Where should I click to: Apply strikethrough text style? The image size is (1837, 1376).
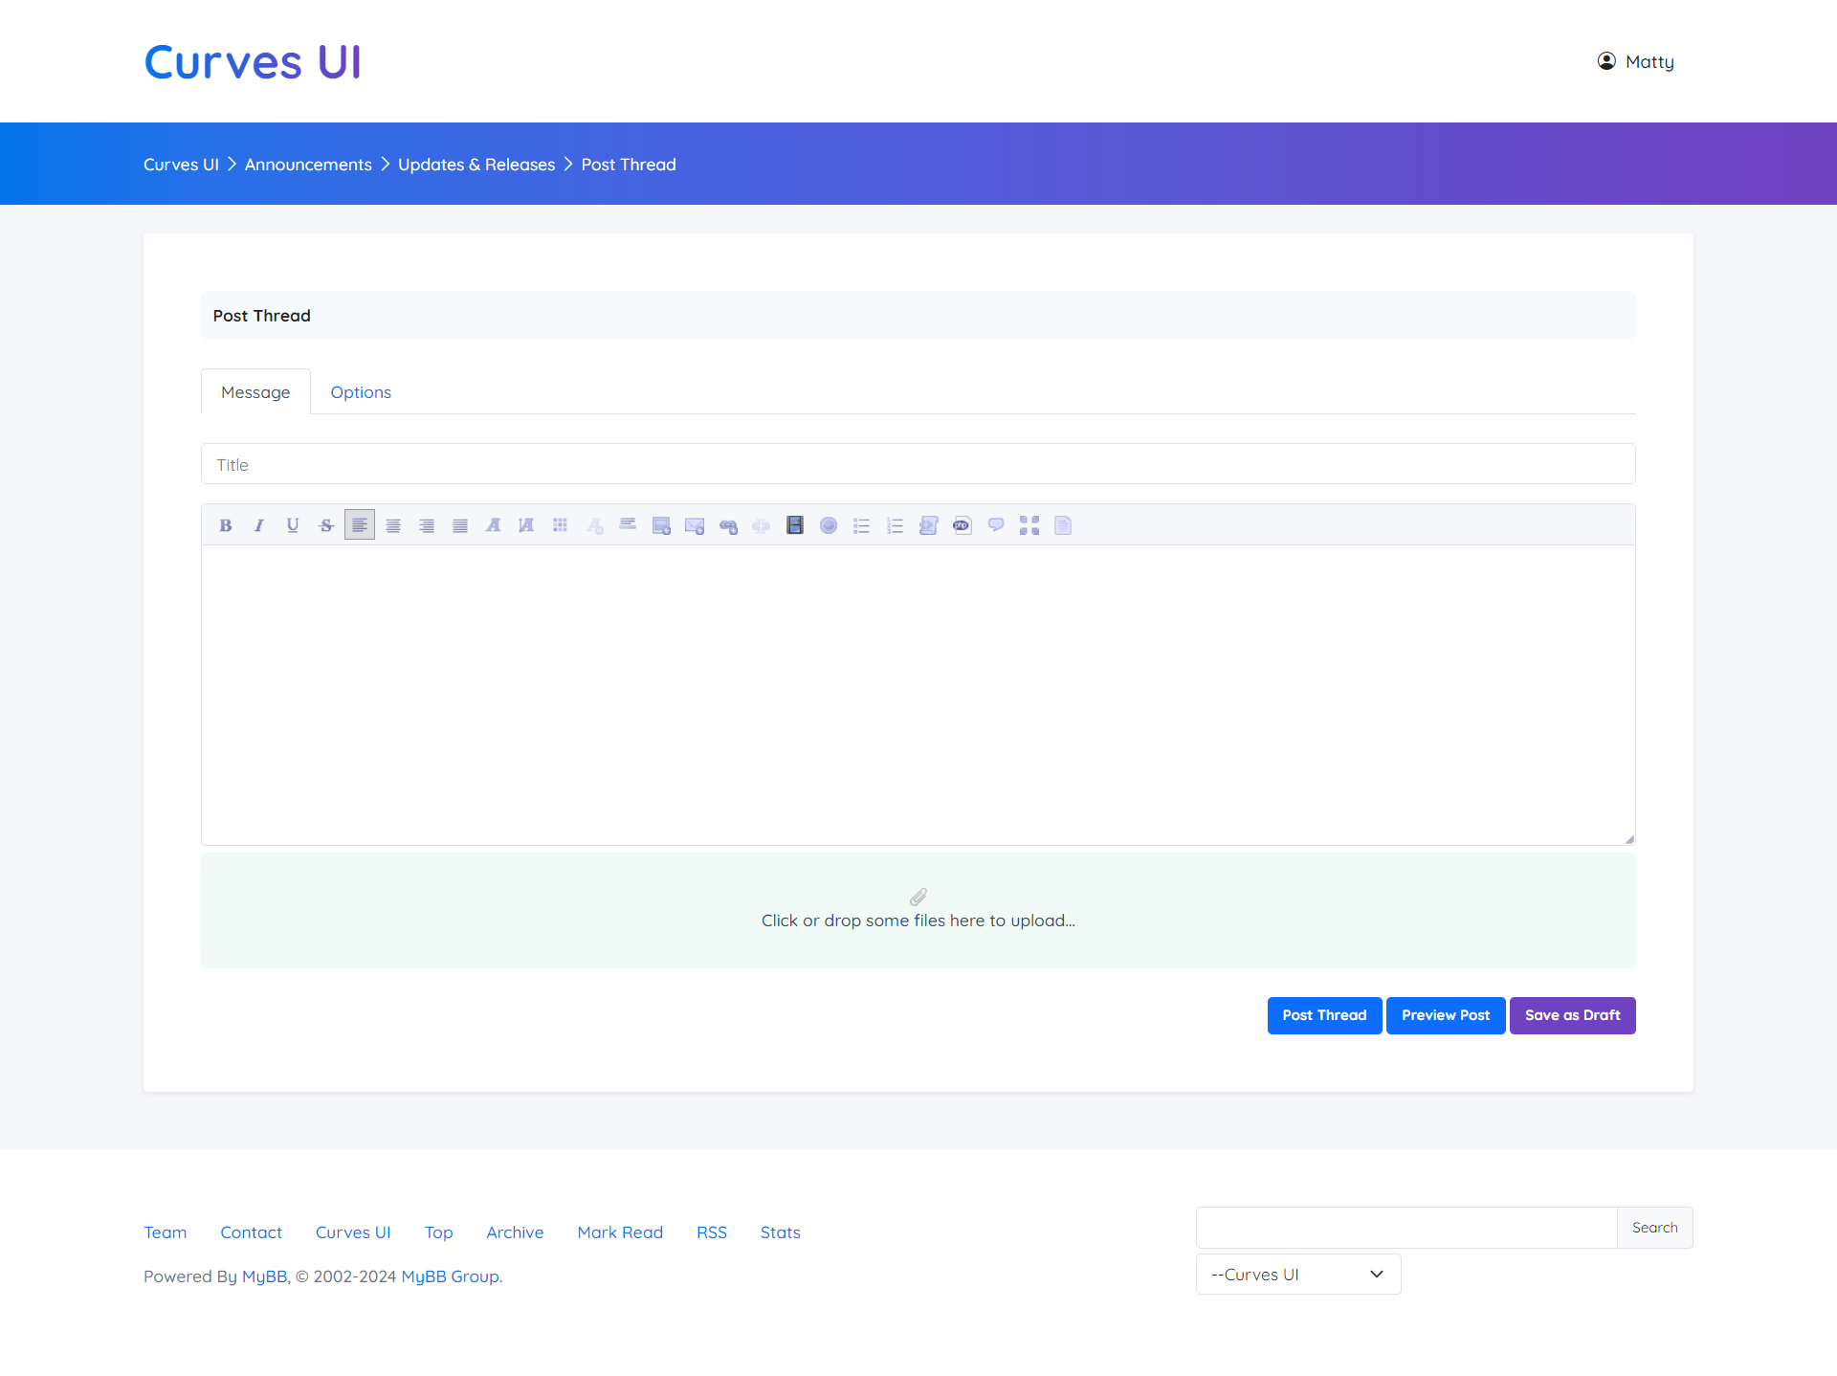click(x=326, y=525)
